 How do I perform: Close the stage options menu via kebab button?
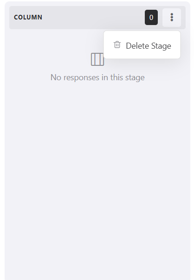[x=172, y=17]
